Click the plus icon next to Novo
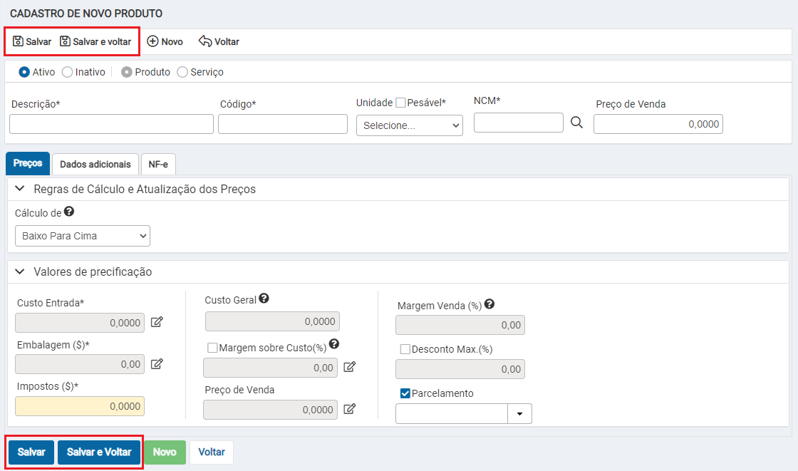 pos(152,41)
